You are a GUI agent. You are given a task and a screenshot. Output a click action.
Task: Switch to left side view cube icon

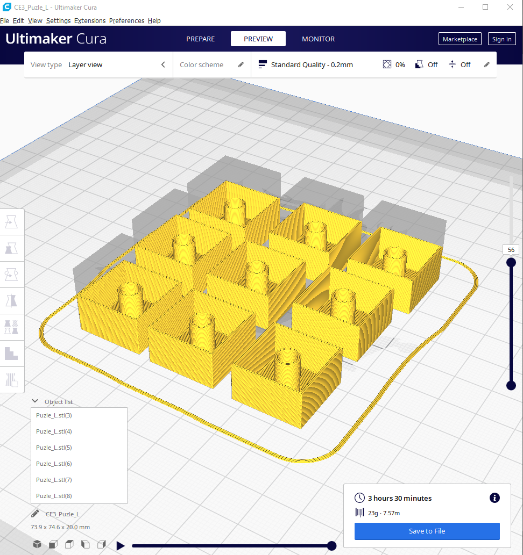(x=86, y=544)
